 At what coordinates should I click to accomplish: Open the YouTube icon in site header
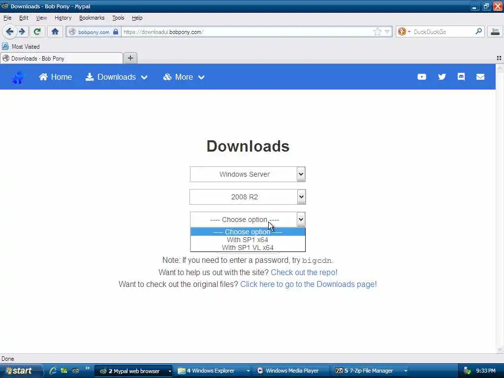click(422, 77)
